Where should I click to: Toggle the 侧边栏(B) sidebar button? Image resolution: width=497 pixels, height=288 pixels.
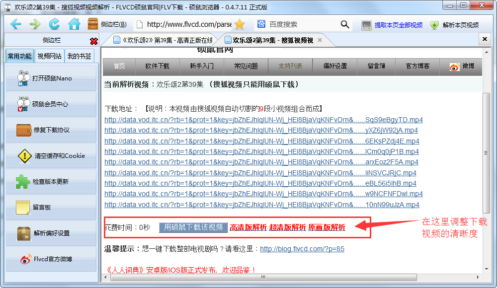pos(107,24)
